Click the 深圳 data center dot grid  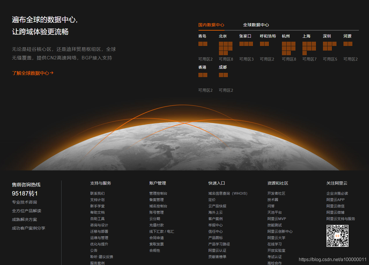(330, 46)
